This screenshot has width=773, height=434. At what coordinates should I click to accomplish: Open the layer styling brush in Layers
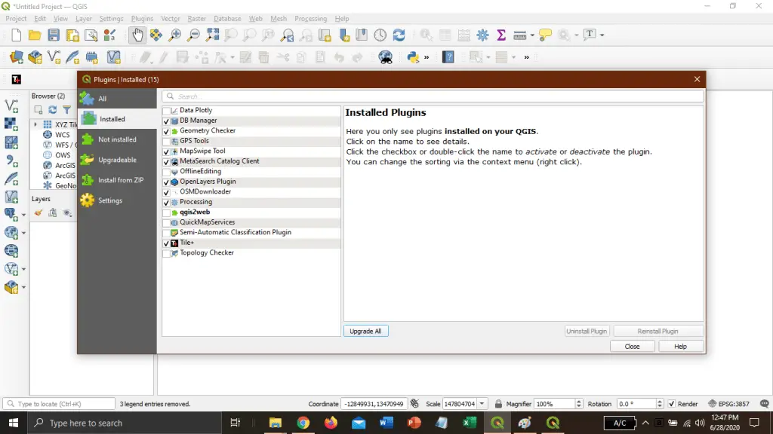[x=38, y=212]
